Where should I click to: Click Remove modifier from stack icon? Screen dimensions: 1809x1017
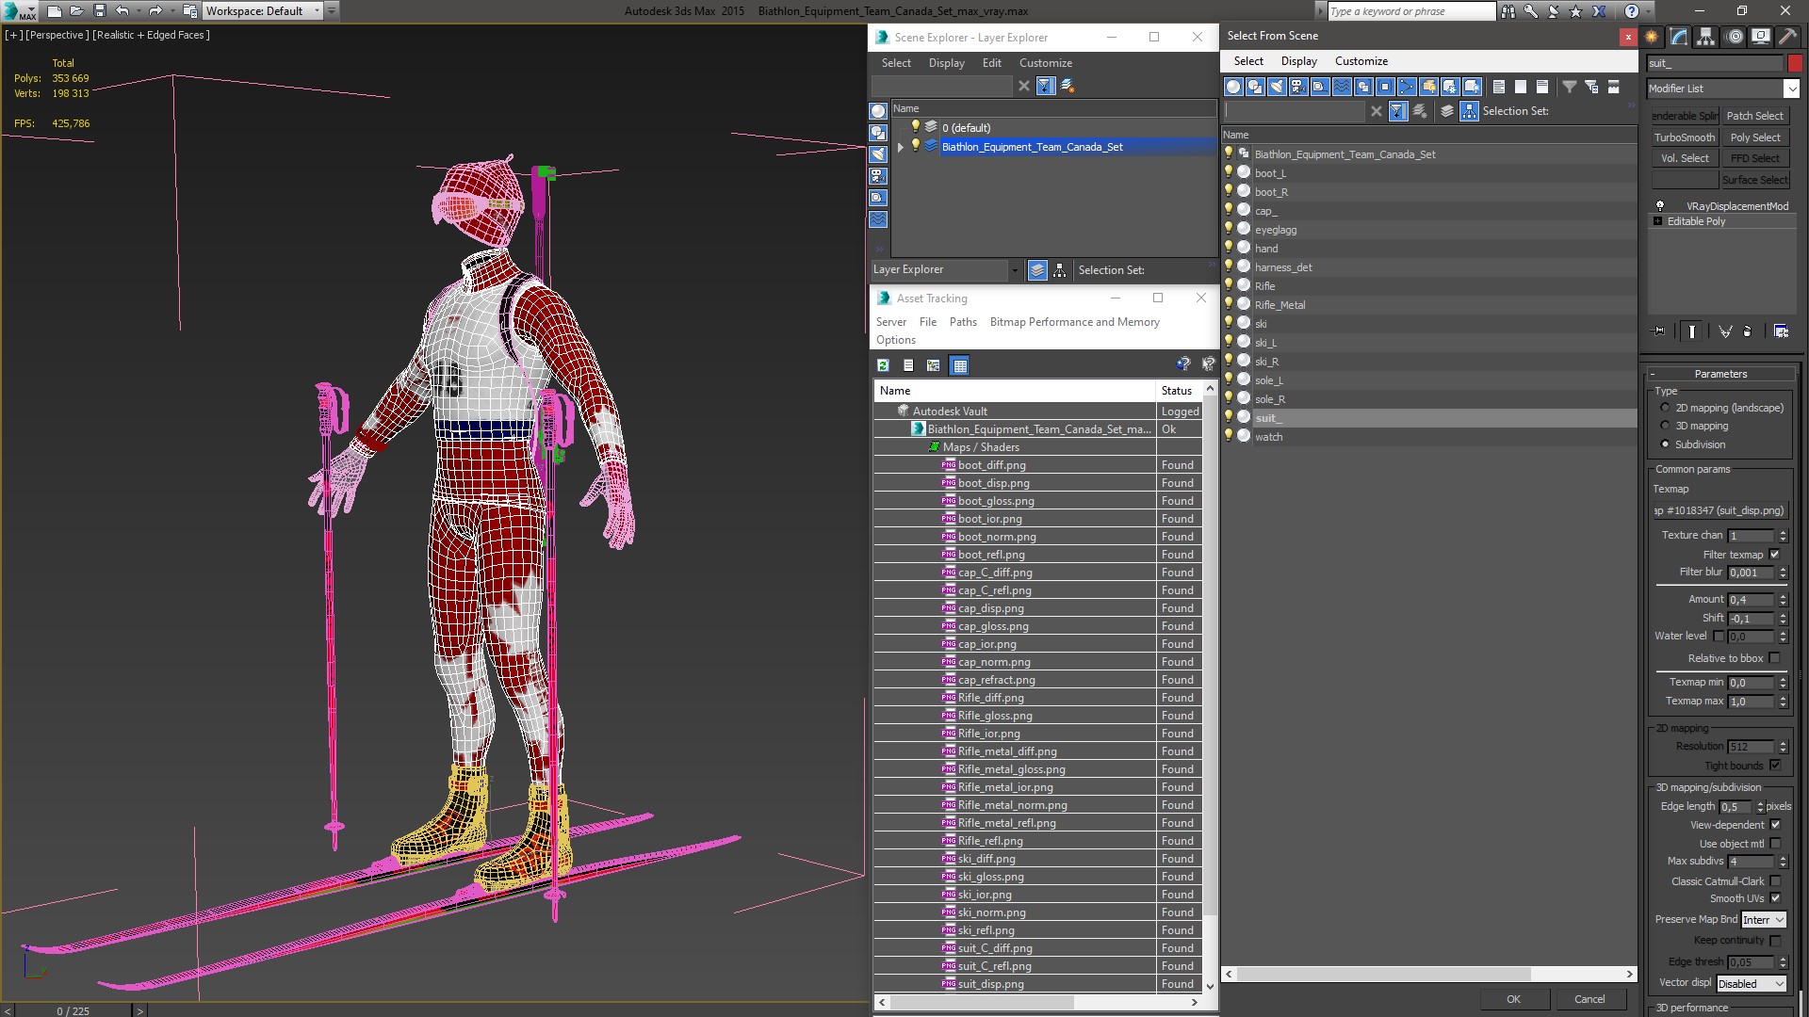[x=1748, y=331]
